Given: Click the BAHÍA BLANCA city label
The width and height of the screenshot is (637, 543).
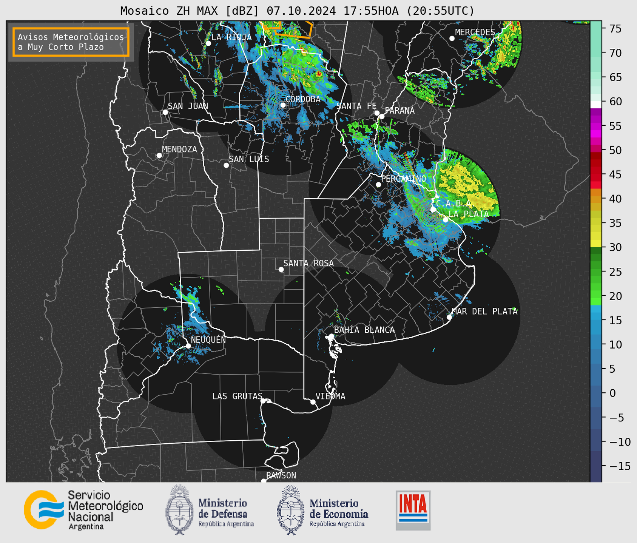Looking at the screenshot, I should (x=364, y=330).
